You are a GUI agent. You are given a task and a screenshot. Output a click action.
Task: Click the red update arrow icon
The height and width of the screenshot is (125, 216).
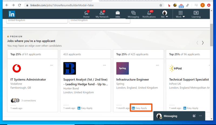coord(209,5)
